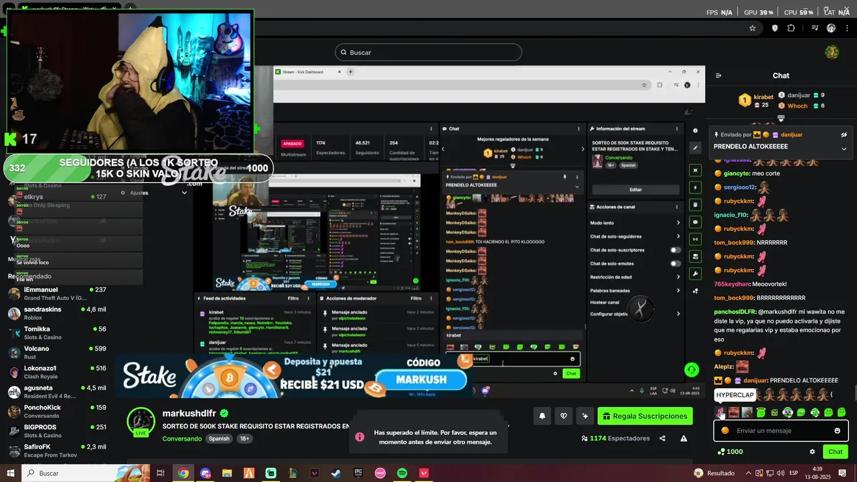857x482 pixels.
Task: Bookmark the page with the star icon
Action: (753, 28)
